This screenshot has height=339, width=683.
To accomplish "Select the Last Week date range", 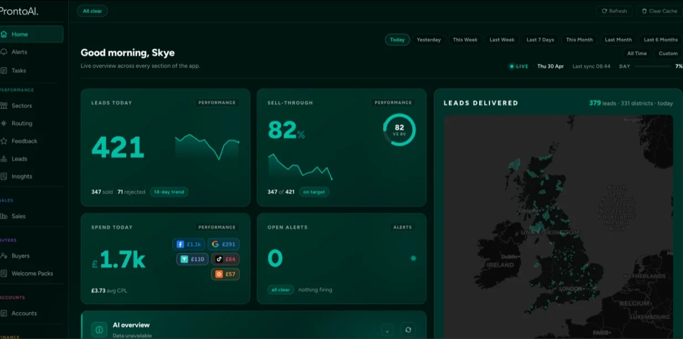I will (502, 40).
